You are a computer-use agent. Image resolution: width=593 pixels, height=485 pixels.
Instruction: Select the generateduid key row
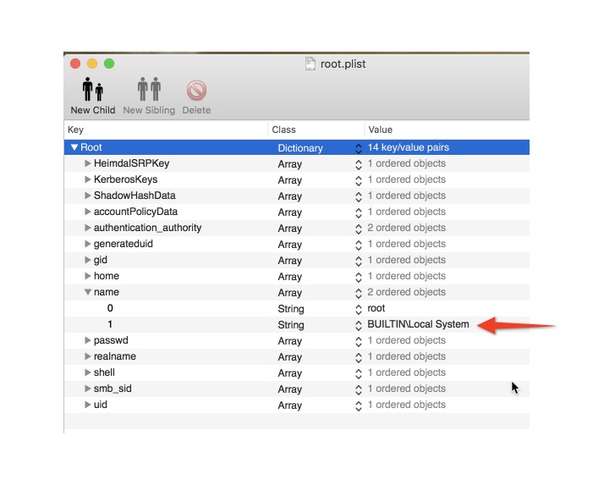[124, 244]
